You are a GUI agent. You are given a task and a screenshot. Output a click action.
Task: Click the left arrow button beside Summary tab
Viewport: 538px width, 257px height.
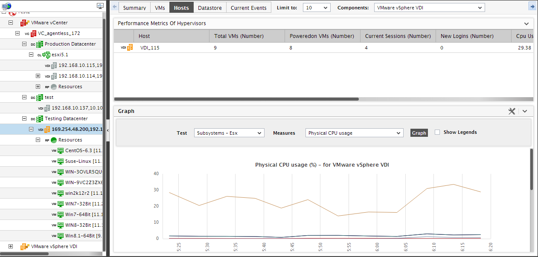tap(114, 6)
